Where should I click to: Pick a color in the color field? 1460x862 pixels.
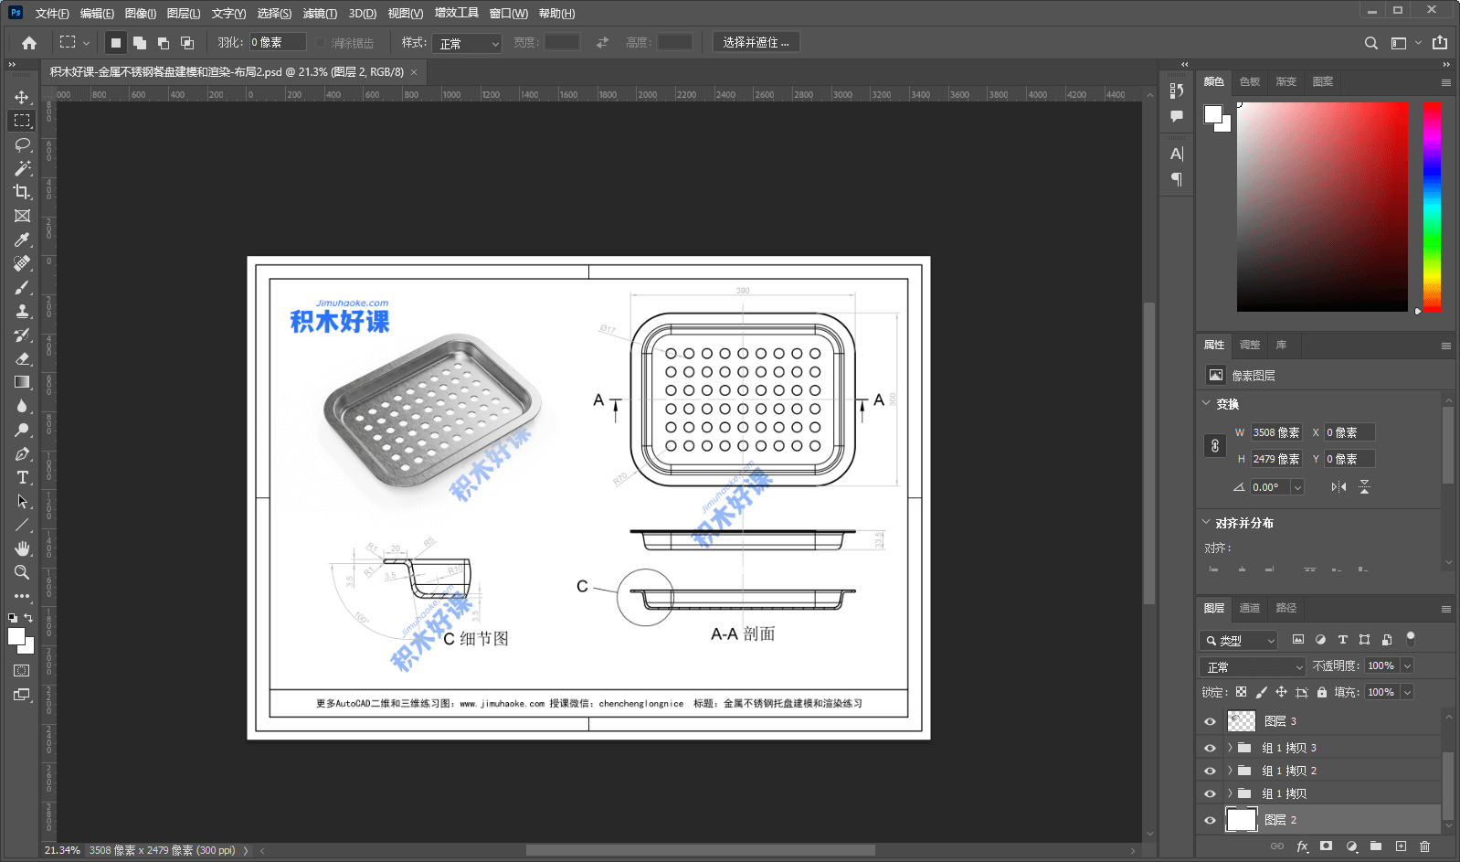1322,207
